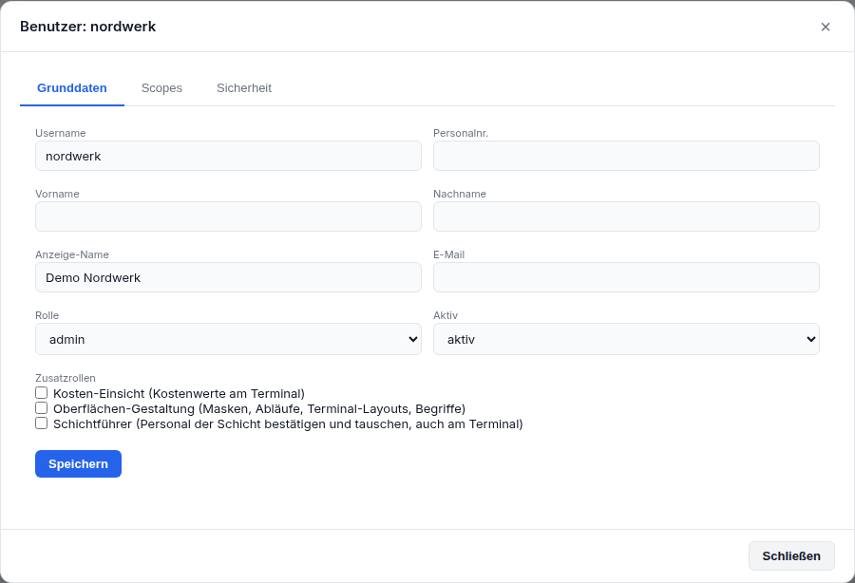The width and height of the screenshot is (855, 583).
Task: Click the E-Mail field label
Action: point(448,254)
